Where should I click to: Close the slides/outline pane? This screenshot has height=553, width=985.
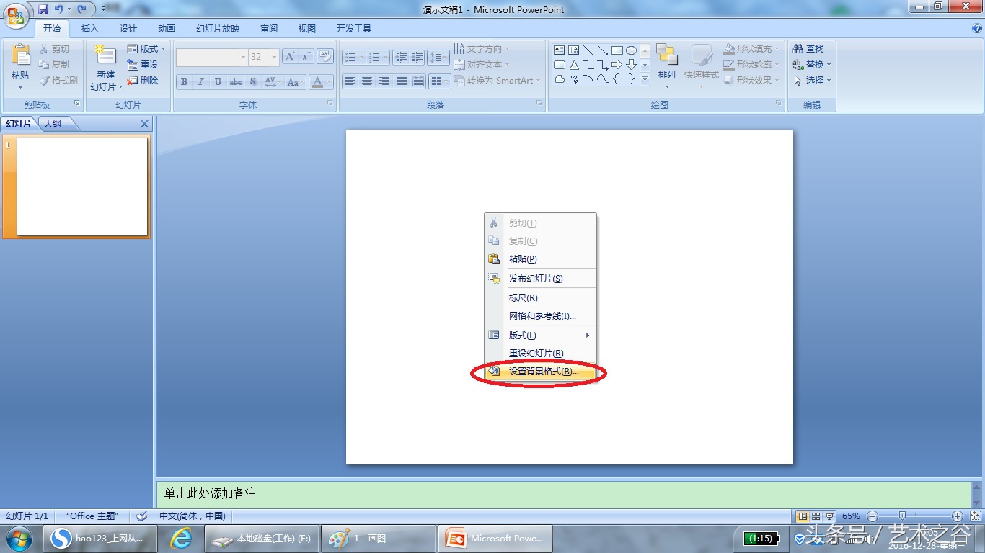(x=144, y=124)
